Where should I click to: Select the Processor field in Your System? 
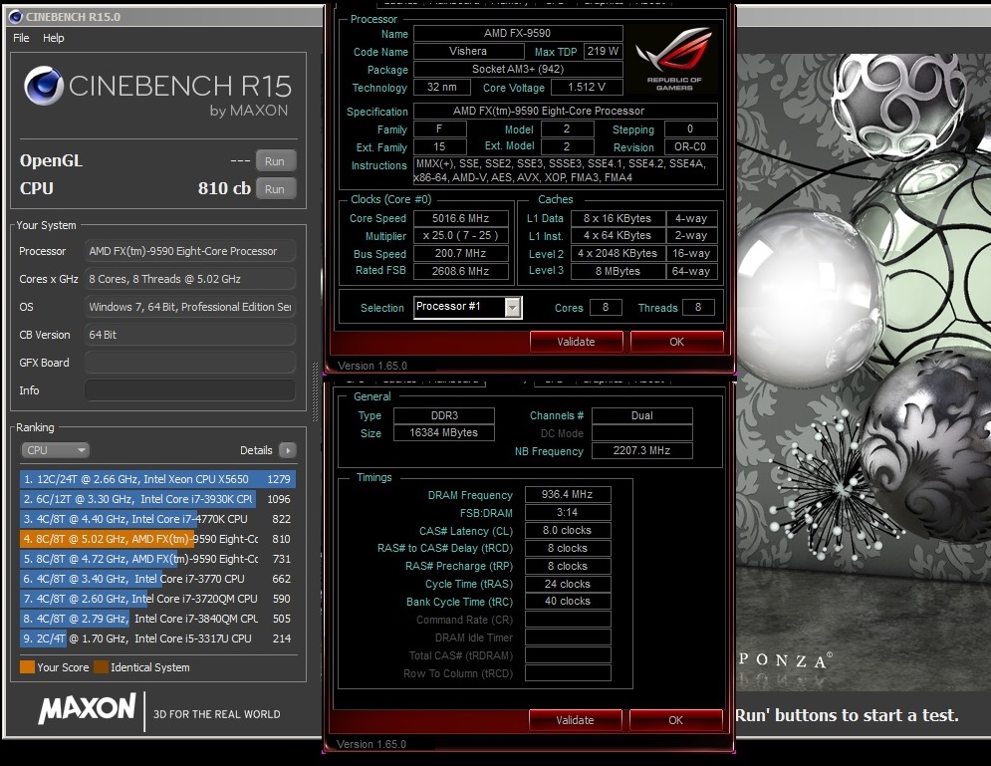[x=189, y=251]
